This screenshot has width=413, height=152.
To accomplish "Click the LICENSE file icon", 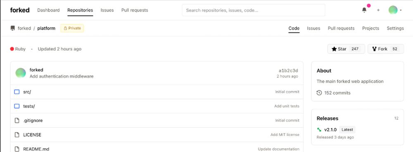I will tap(17, 135).
